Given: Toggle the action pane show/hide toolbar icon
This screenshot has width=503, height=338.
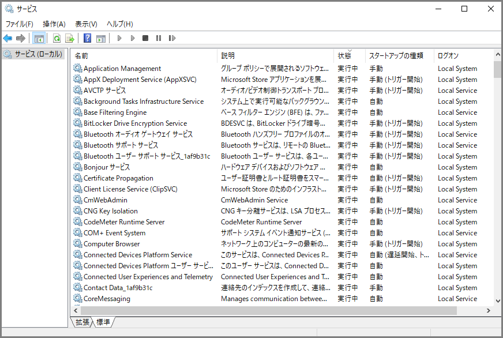Looking at the screenshot, I should click(101, 39).
